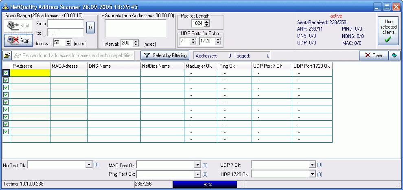Click the NBNS: 0/0 statistic

tap(353, 36)
